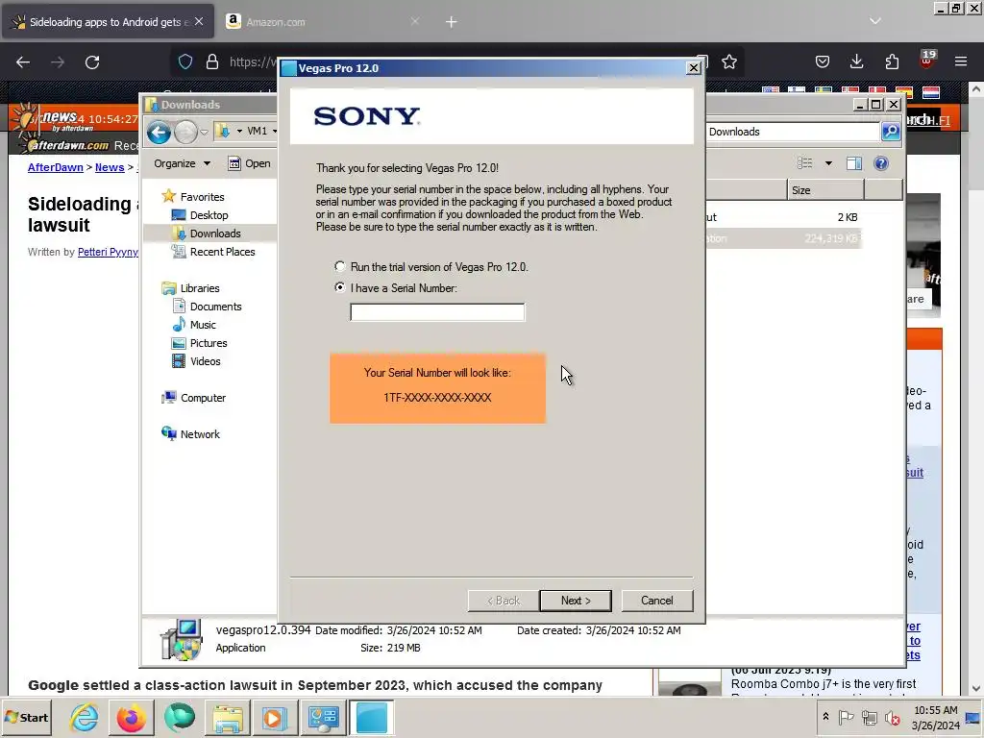Viewport: 984px width, 738px height.
Task: Click the AfterDawn breadcrumb link
Action: coord(55,167)
